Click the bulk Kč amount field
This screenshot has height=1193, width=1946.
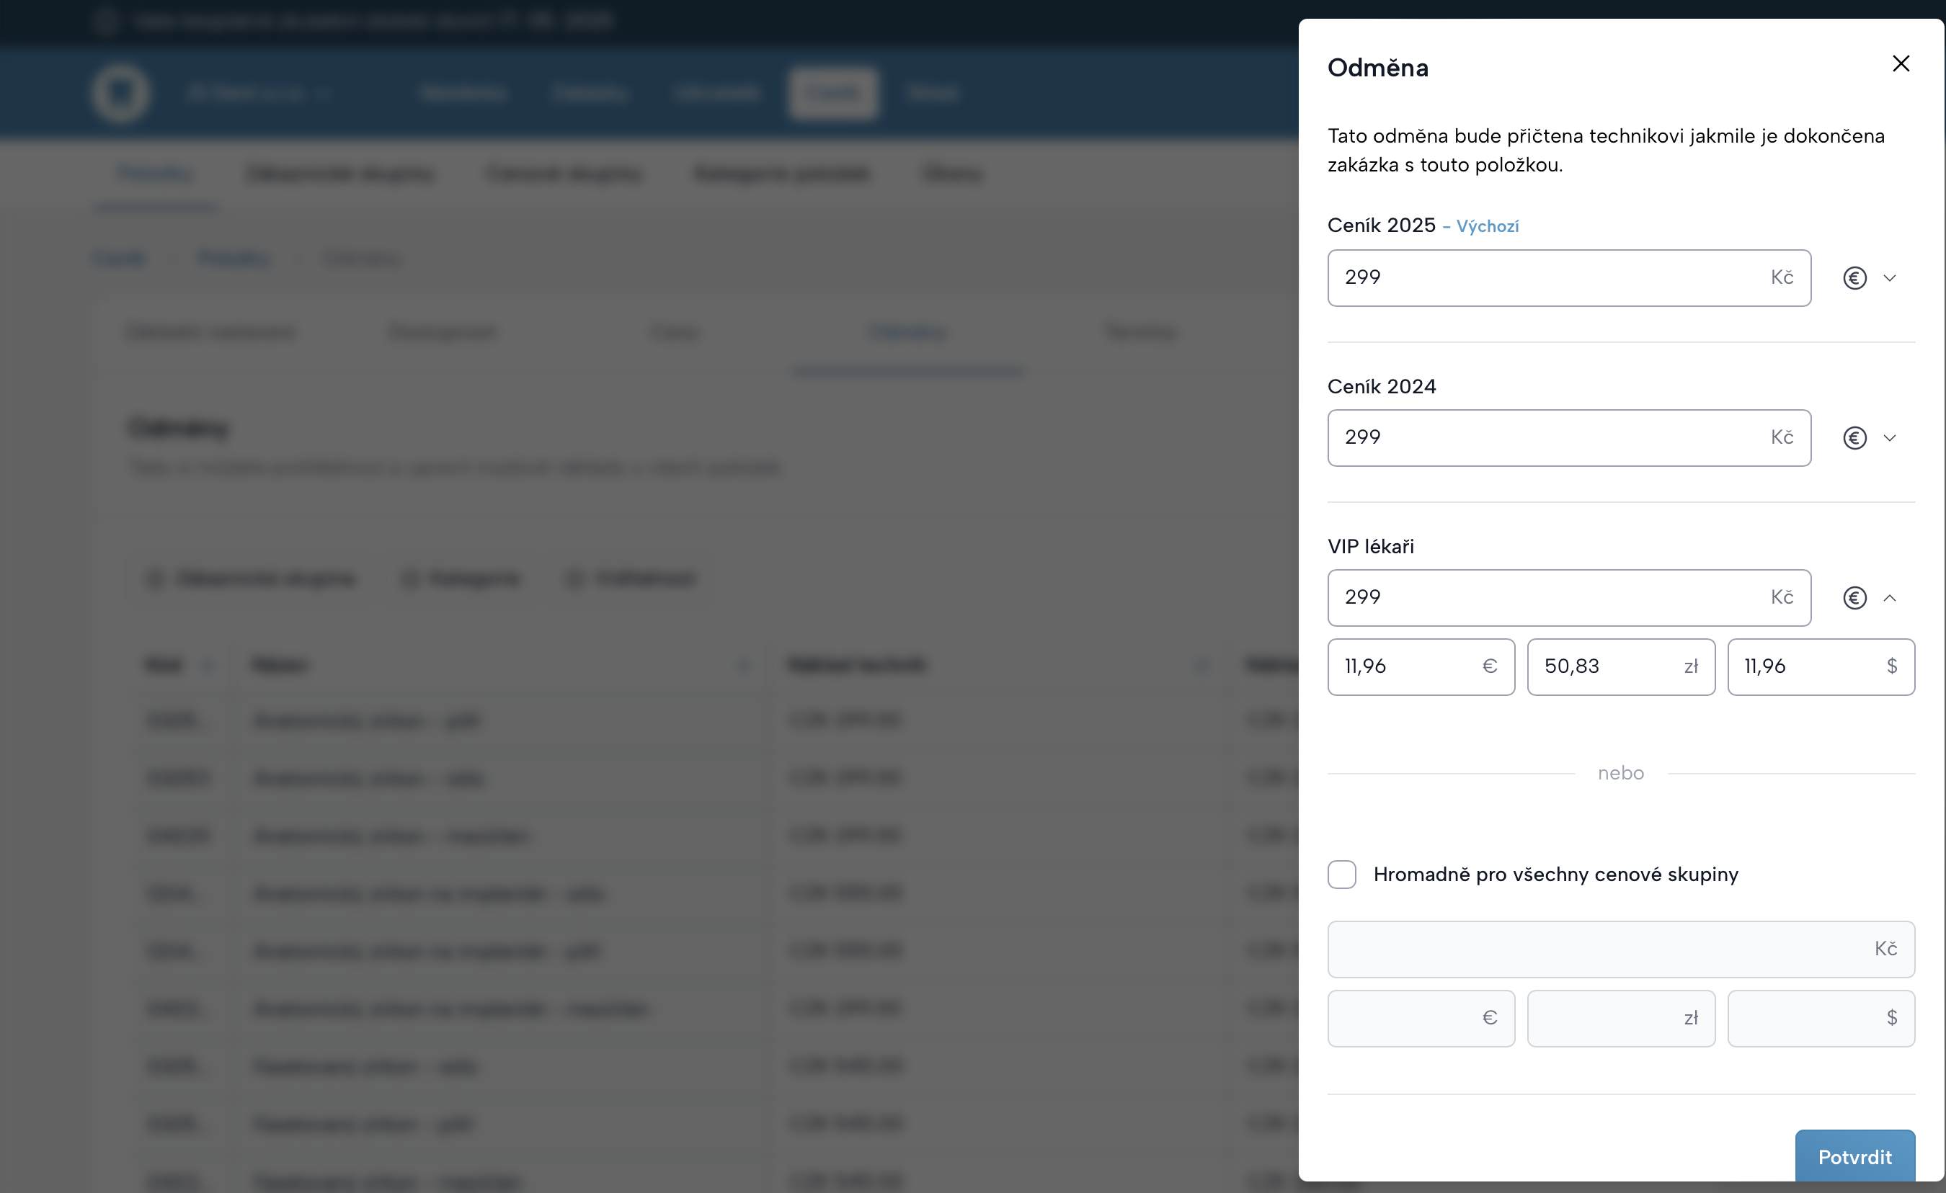coord(1621,949)
